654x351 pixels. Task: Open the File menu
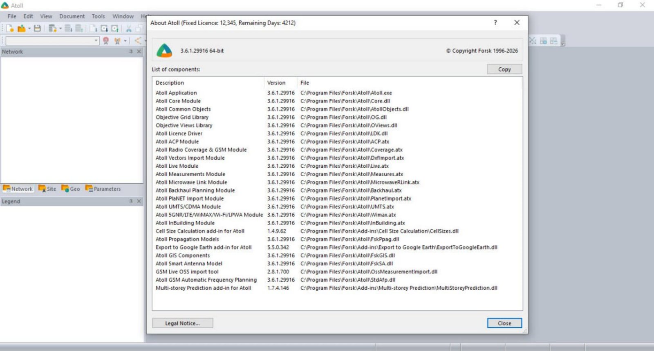click(12, 16)
